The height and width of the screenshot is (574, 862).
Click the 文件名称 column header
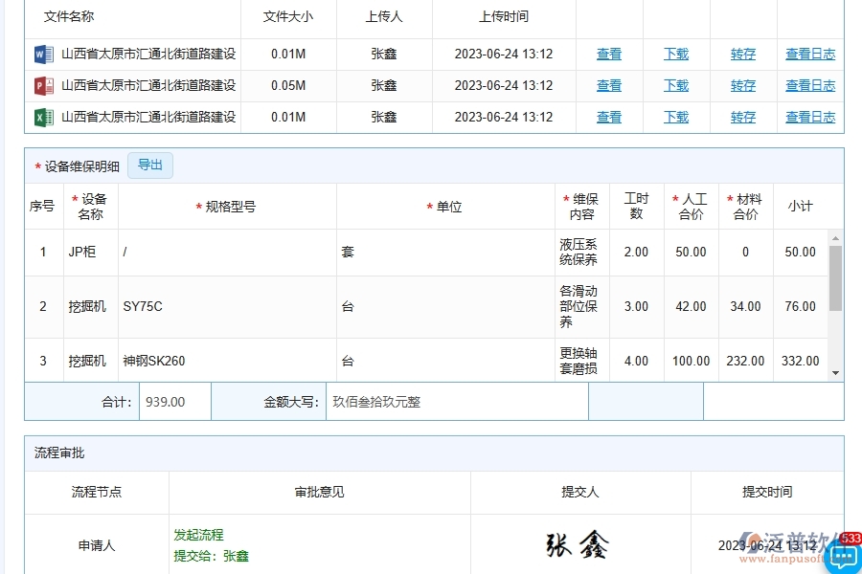point(68,16)
